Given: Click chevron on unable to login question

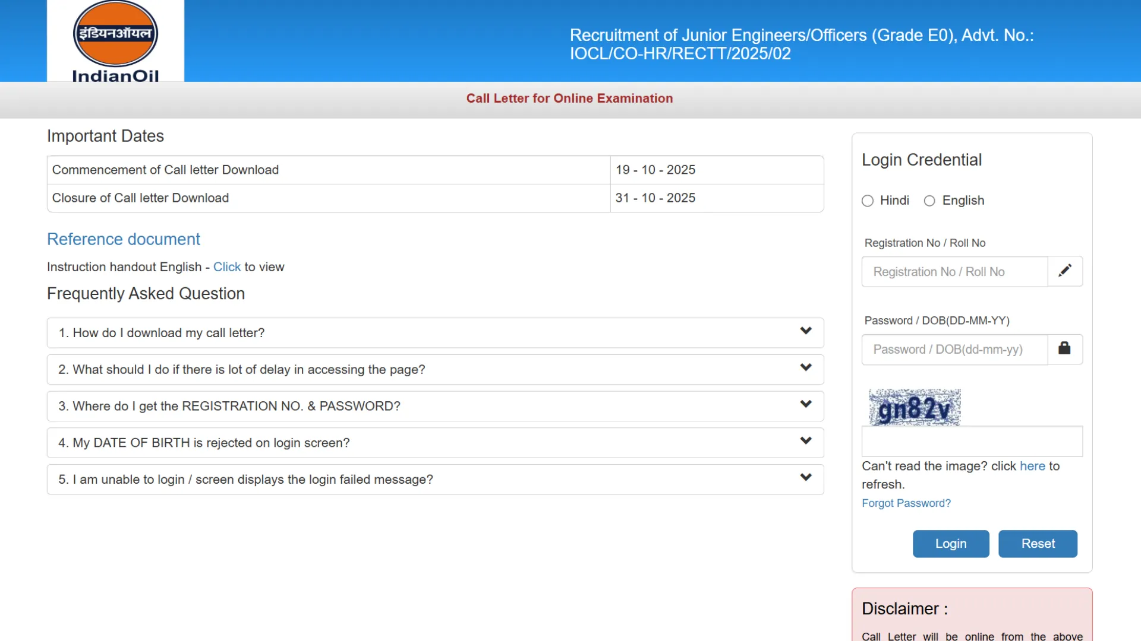Looking at the screenshot, I should (805, 478).
